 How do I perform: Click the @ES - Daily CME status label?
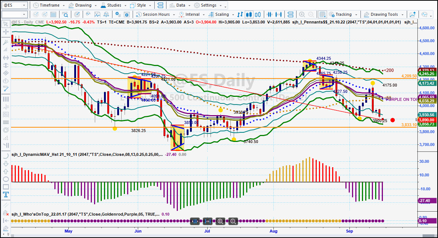coord(28,22)
